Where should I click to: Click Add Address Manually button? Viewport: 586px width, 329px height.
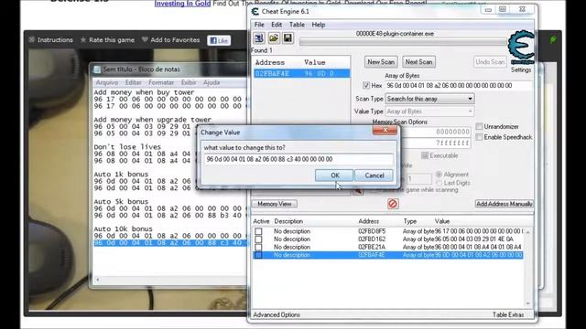pyautogui.click(x=505, y=204)
